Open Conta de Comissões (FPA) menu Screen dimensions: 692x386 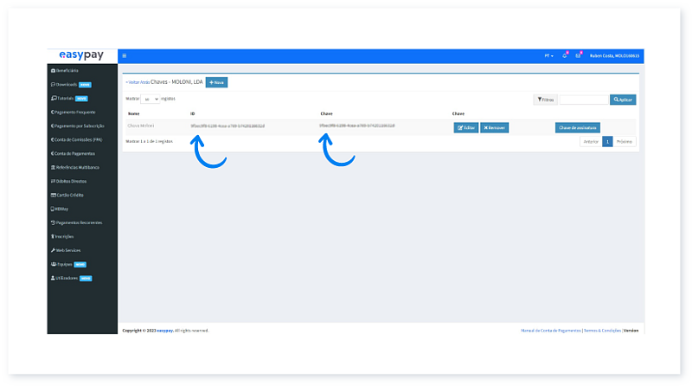tap(77, 139)
